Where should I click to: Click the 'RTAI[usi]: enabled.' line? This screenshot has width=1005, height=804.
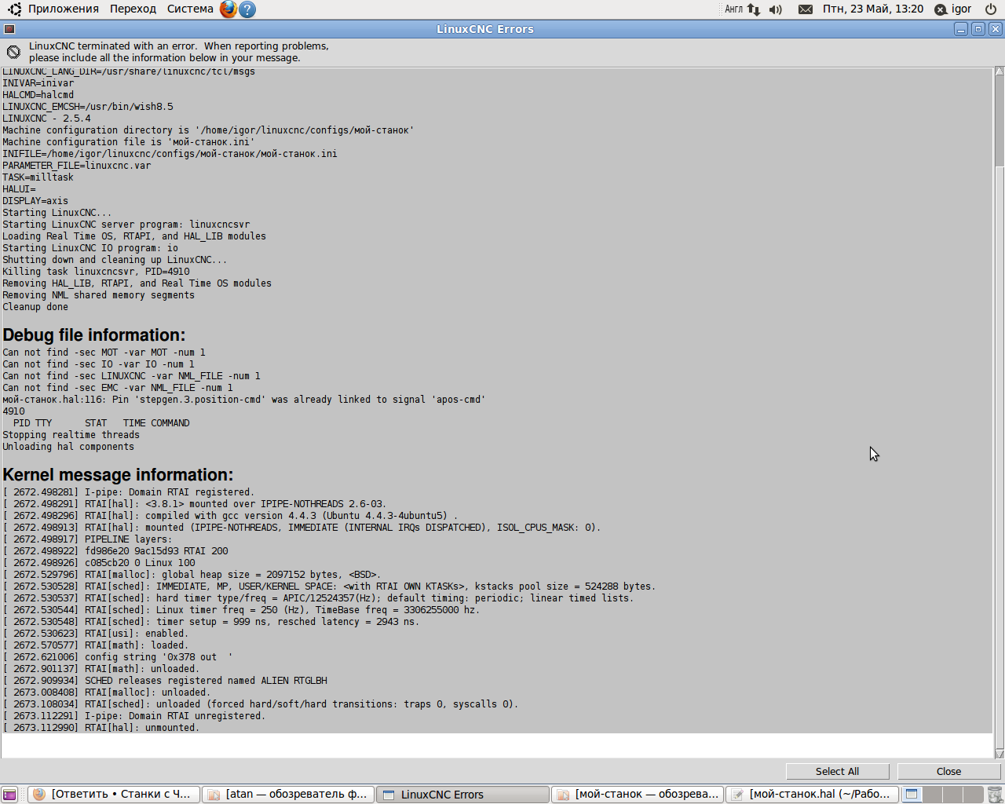tap(96, 634)
